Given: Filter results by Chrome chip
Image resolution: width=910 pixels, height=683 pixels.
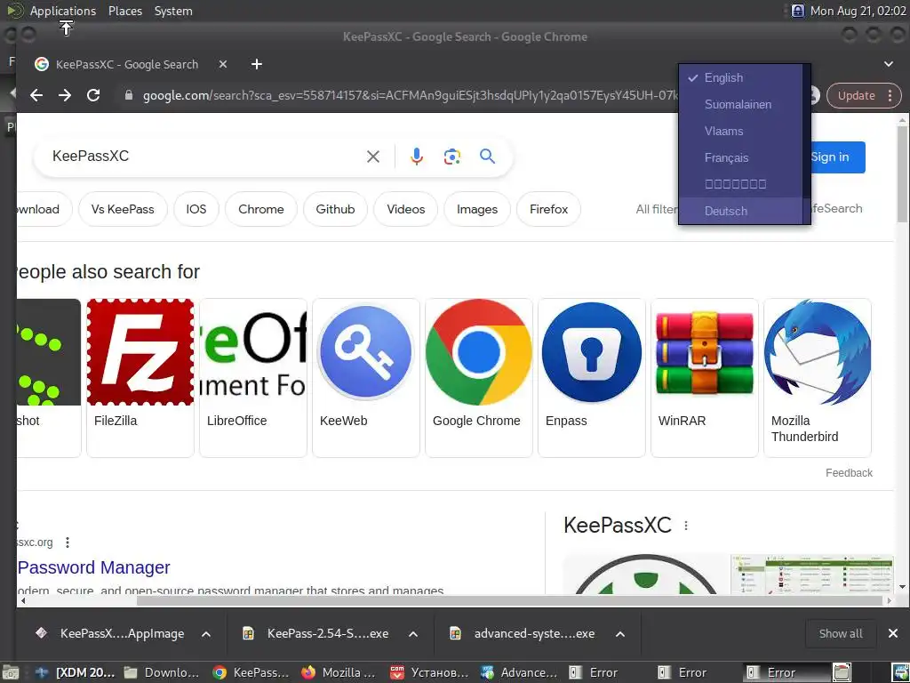Looking at the screenshot, I should click(x=261, y=209).
